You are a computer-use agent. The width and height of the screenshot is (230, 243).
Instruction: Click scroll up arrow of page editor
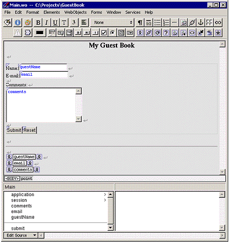click(222, 45)
